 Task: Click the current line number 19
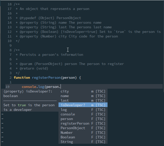(x=7, y=87)
